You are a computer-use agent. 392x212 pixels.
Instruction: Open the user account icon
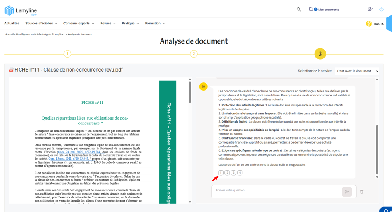[370, 9]
